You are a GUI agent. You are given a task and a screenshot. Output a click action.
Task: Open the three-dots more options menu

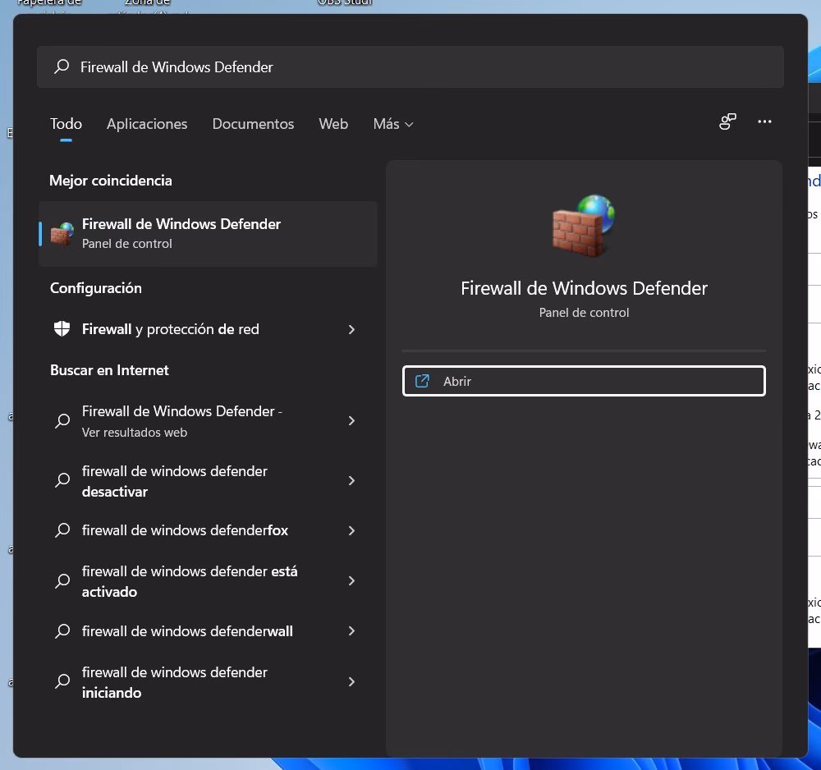click(x=764, y=122)
